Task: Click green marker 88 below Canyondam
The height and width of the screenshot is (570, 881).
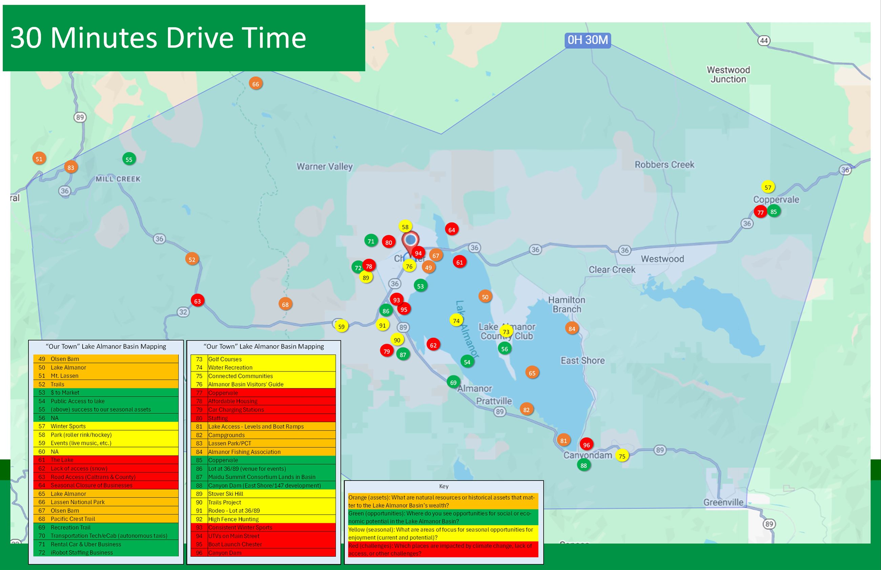Action: [583, 465]
